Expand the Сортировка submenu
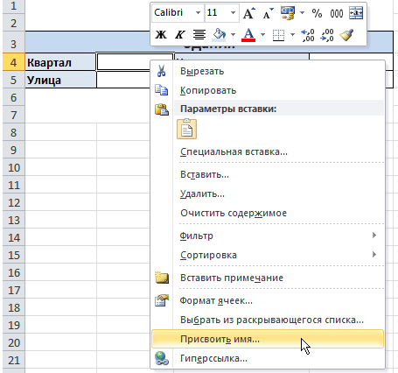 click(268, 255)
